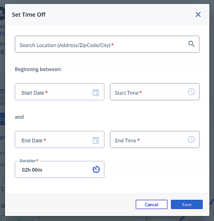This screenshot has width=214, height=221.
Task: Click into the End Time field
Action: [x=154, y=139]
